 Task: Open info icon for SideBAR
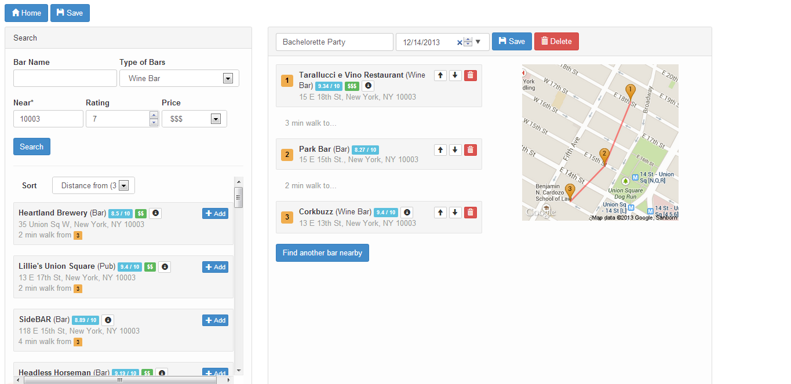(108, 320)
